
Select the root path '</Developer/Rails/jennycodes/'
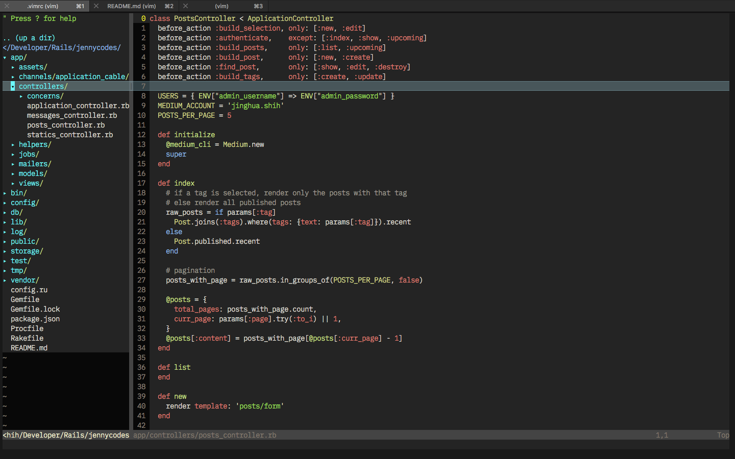(x=62, y=48)
